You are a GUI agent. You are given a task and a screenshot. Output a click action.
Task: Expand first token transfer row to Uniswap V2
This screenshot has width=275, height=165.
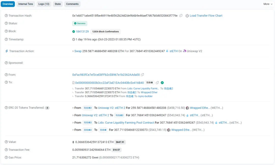tap(73, 108)
